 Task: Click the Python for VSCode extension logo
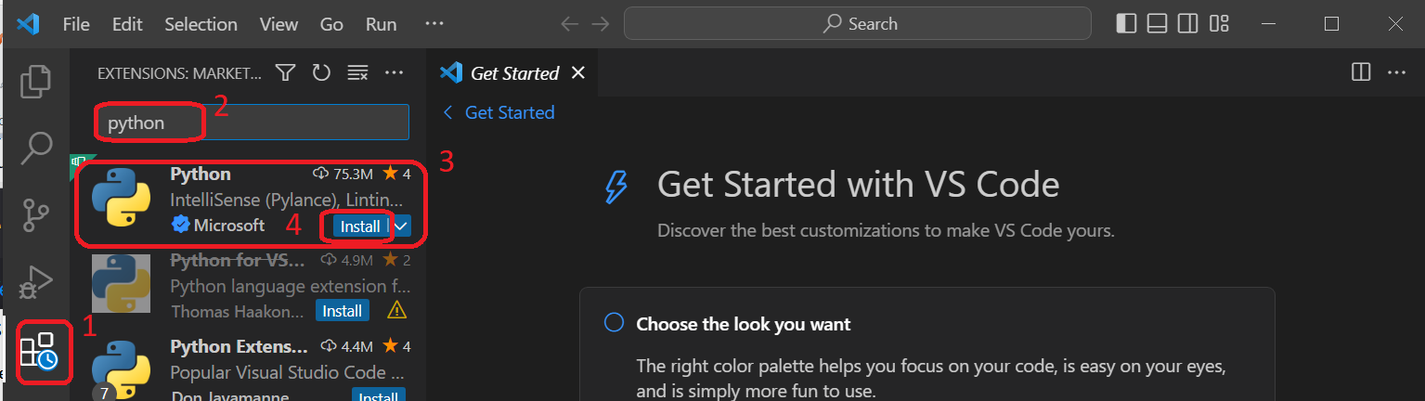123,283
